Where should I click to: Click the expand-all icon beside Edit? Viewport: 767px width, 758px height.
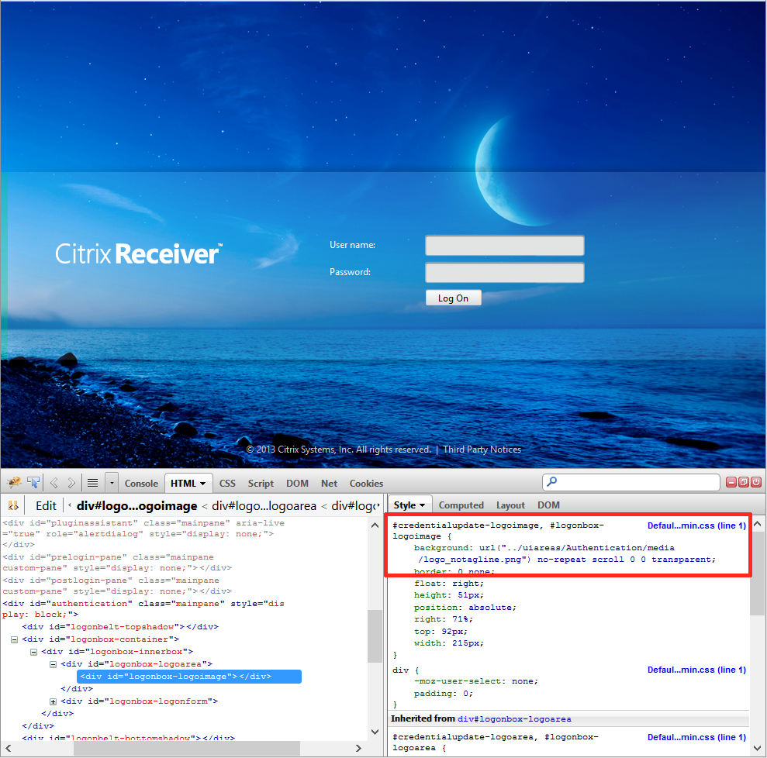click(x=13, y=505)
